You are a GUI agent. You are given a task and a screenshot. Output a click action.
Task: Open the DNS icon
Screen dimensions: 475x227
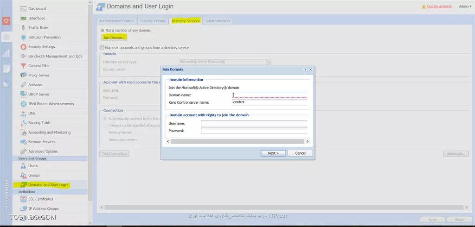[24, 113]
